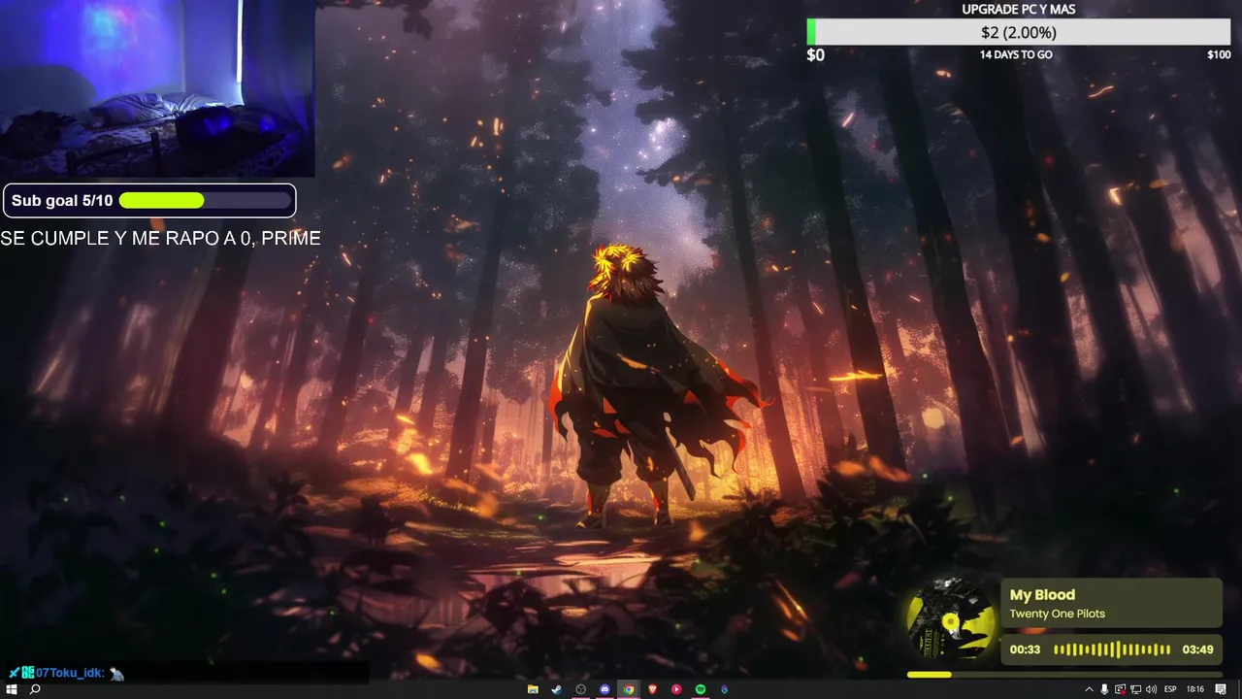The width and height of the screenshot is (1242, 699).
Task: Click the total duration 03:49
Action: (x=1197, y=649)
